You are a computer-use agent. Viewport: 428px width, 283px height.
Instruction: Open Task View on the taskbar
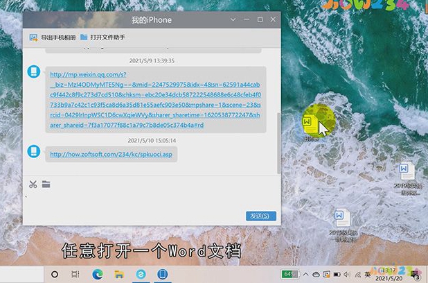click(75, 274)
